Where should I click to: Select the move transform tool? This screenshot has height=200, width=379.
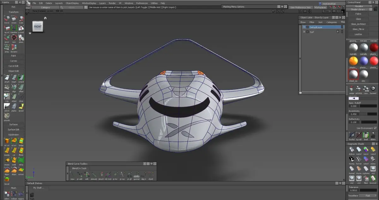tap(7, 19)
